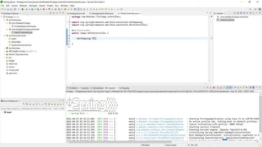The width and height of the screenshot is (262, 147).
Task: Collapse the src/main/resources folder
Action: 5,36
